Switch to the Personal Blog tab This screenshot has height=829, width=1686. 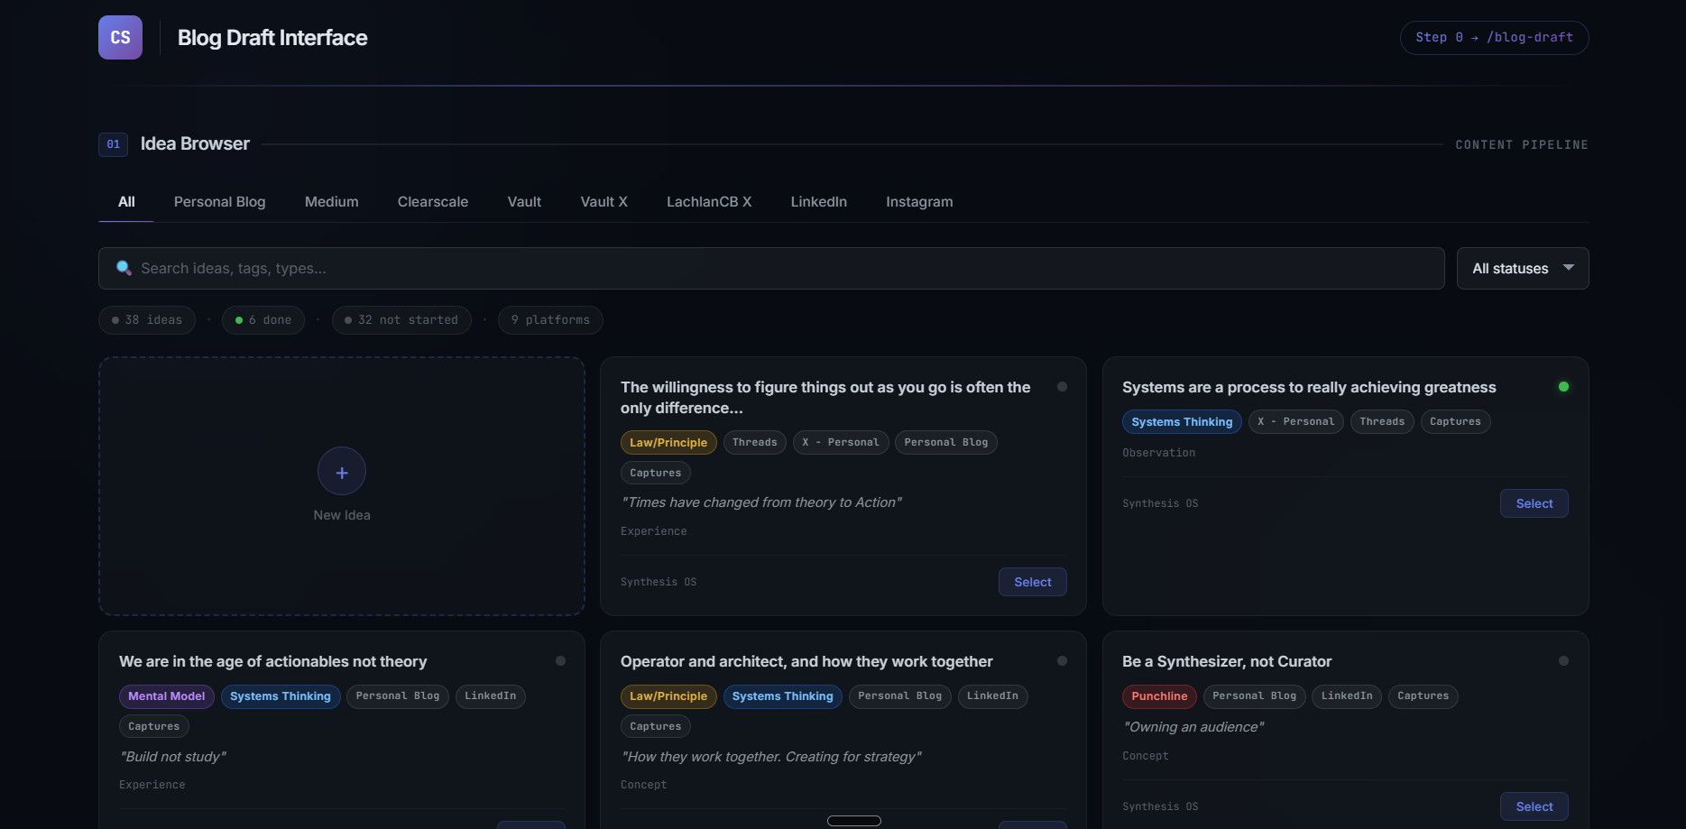(220, 202)
